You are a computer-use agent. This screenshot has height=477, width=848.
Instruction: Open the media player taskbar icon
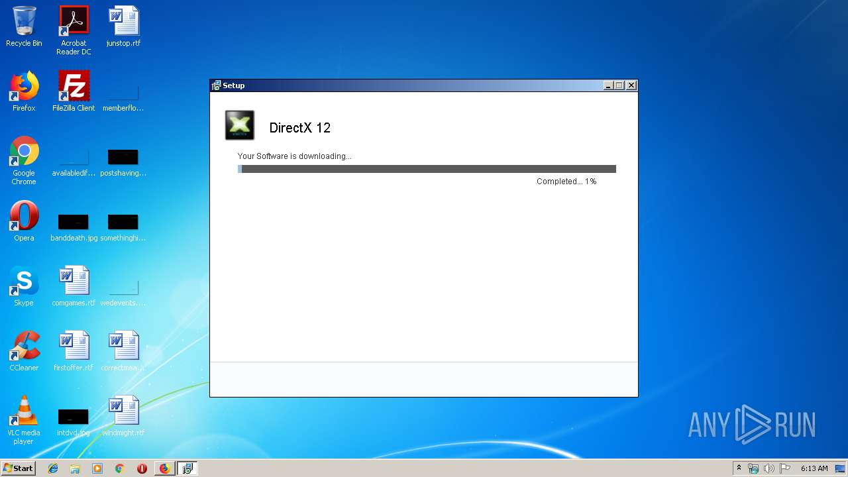97,468
